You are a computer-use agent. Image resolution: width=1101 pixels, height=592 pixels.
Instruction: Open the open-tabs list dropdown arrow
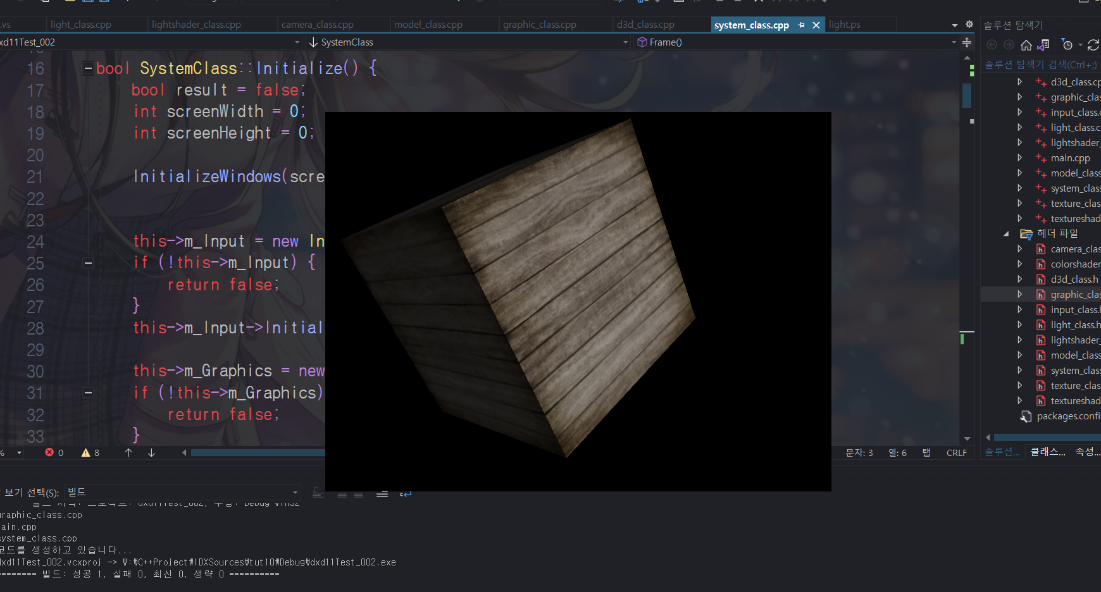955,25
